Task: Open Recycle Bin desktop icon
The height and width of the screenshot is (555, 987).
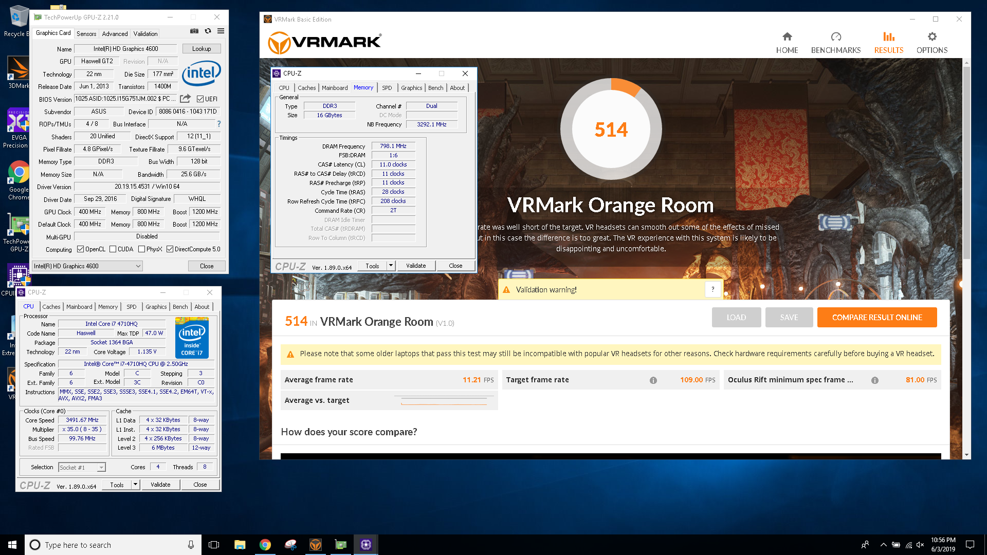Action: [x=18, y=22]
